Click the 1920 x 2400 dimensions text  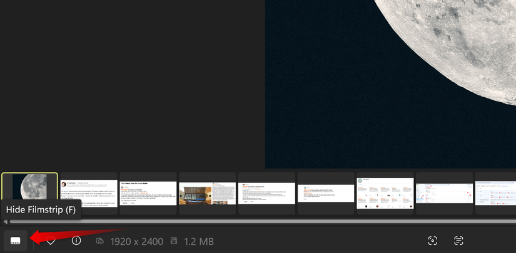136,242
